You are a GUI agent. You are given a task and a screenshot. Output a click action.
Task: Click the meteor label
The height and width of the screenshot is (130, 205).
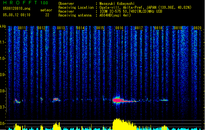point(46,10)
